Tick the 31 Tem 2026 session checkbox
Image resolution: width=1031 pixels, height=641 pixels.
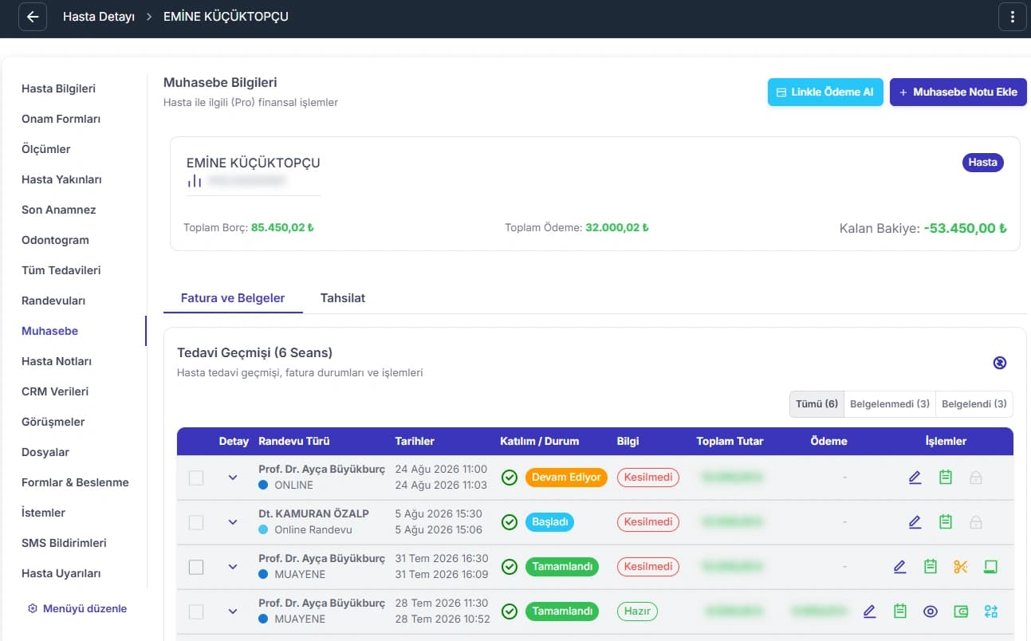point(196,567)
